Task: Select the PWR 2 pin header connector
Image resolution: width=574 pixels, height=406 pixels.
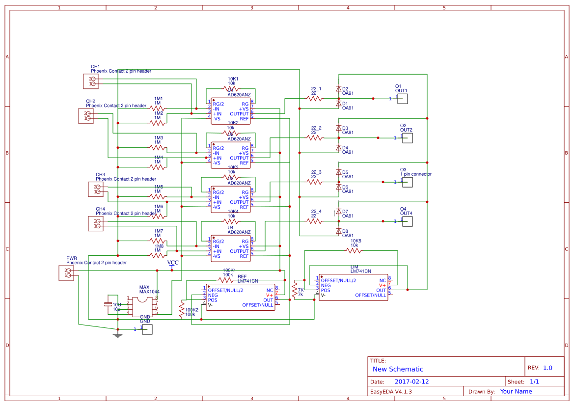Action: (67, 273)
